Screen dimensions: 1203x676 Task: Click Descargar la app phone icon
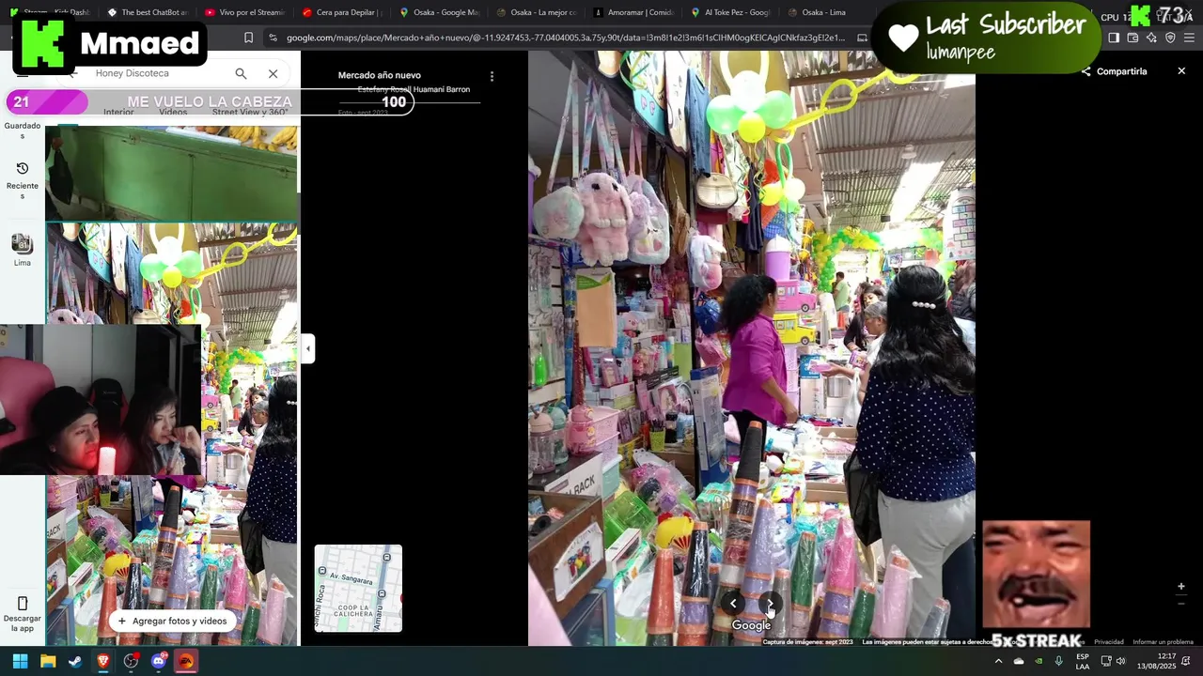pos(23,603)
